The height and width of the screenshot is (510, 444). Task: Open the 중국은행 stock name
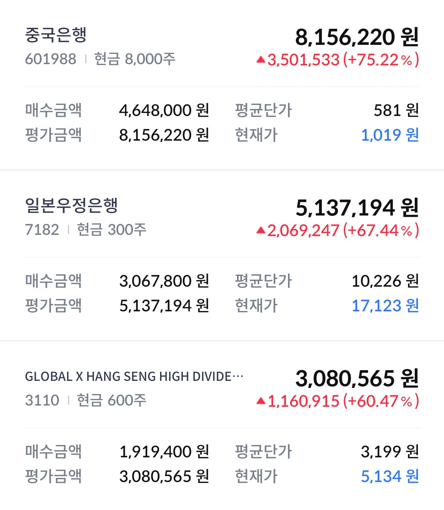(x=56, y=35)
